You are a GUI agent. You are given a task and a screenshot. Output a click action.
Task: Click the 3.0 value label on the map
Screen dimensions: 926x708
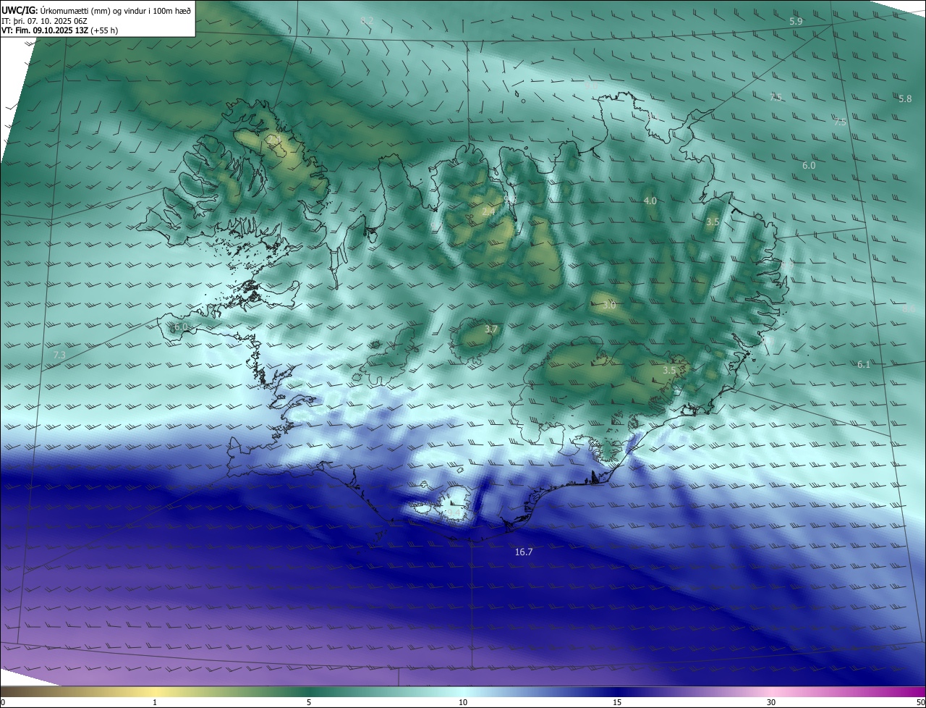coord(609,305)
